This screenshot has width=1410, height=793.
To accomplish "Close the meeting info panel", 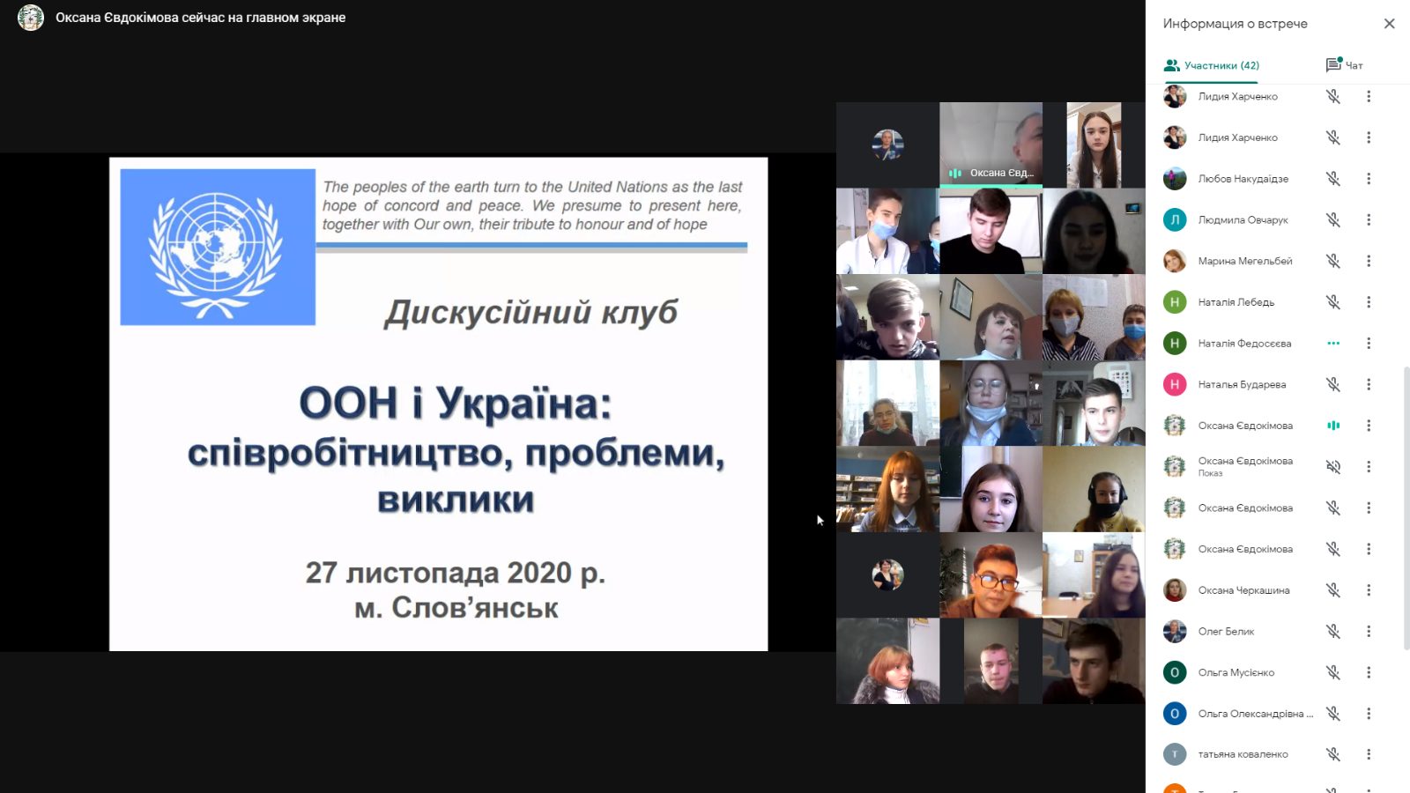I will pyautogui.click(x=1389, y=24).
